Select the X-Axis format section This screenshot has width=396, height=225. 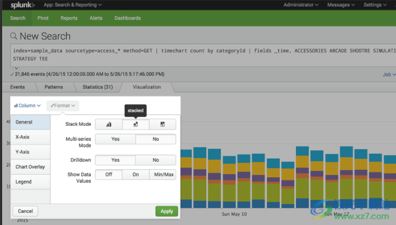(30, 137)
